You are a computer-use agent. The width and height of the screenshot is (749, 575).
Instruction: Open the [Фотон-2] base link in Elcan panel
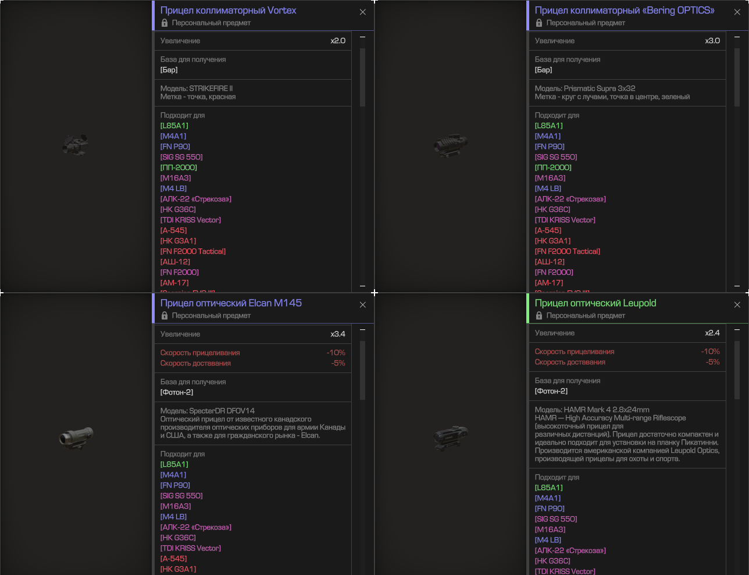click(x=177, y=392)
